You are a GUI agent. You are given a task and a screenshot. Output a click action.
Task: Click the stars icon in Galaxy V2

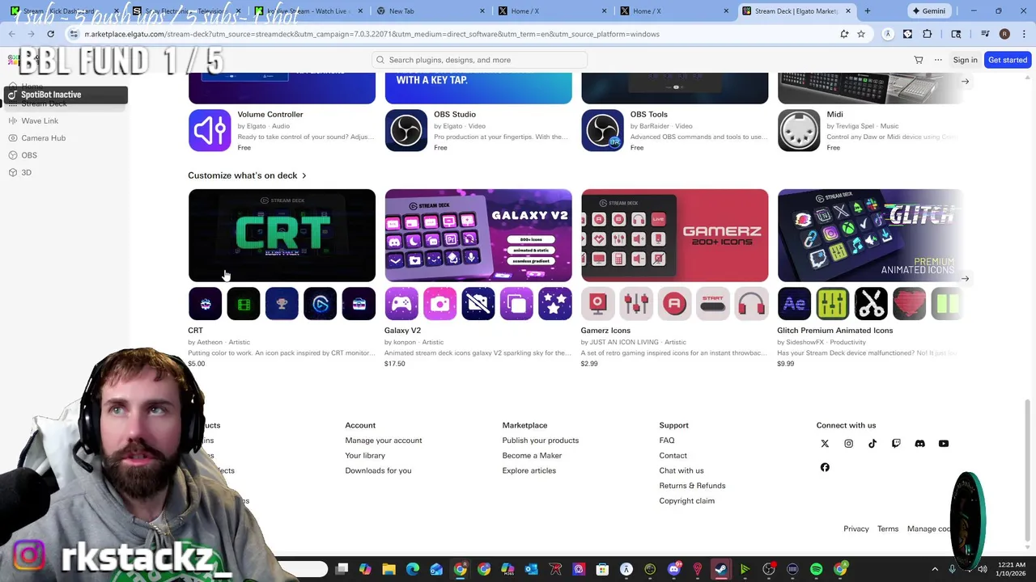tap(555, 304)
